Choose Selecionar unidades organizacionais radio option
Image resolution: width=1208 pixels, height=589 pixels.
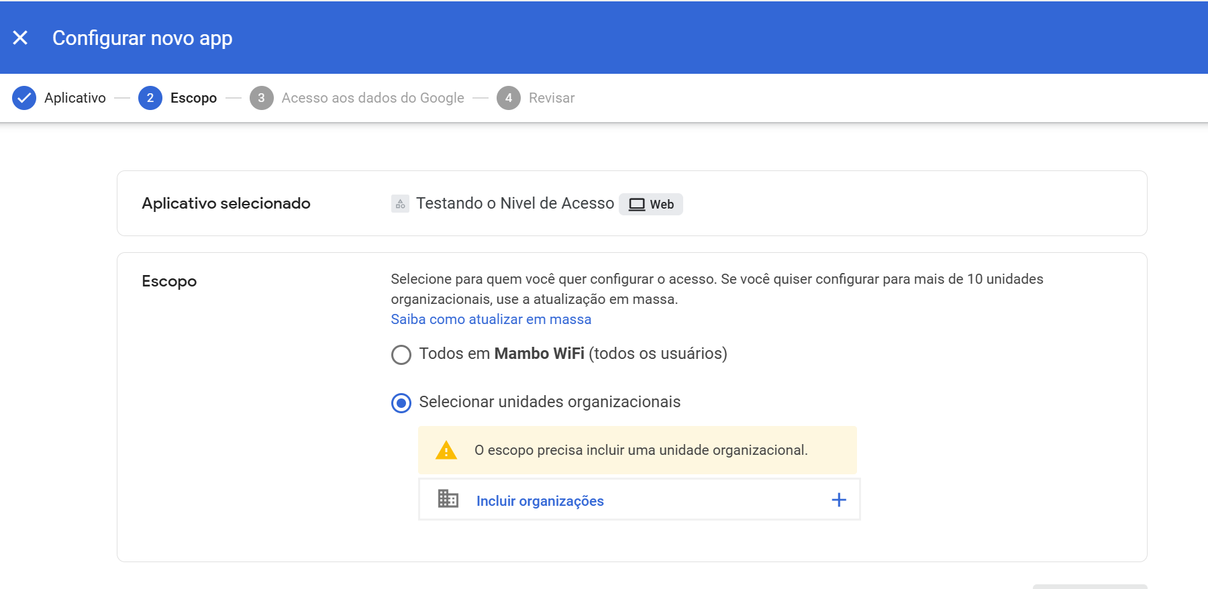tap(401, 403)
